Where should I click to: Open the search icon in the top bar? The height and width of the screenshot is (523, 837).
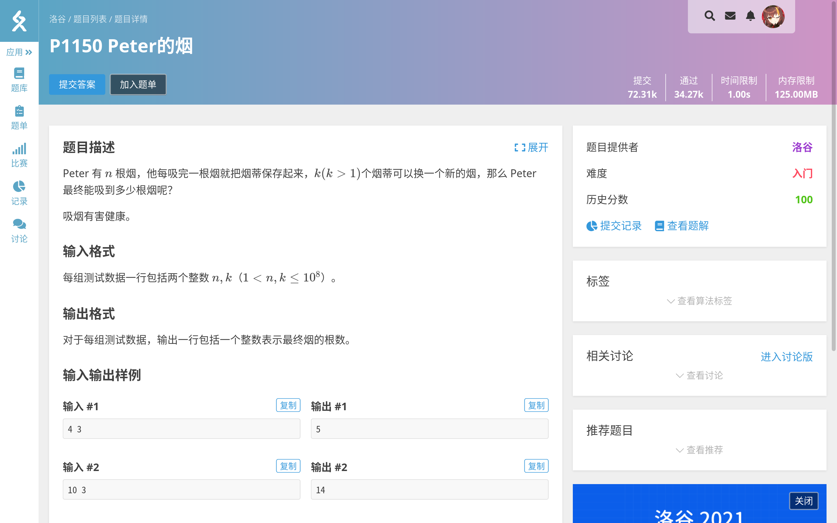710,16
